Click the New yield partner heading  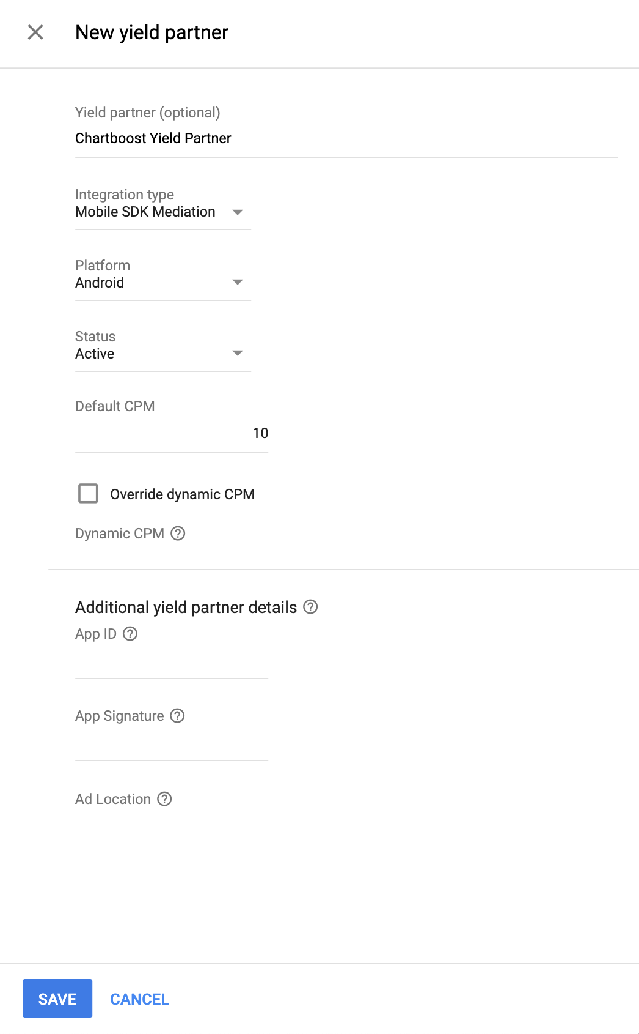(x=152, y=32)
